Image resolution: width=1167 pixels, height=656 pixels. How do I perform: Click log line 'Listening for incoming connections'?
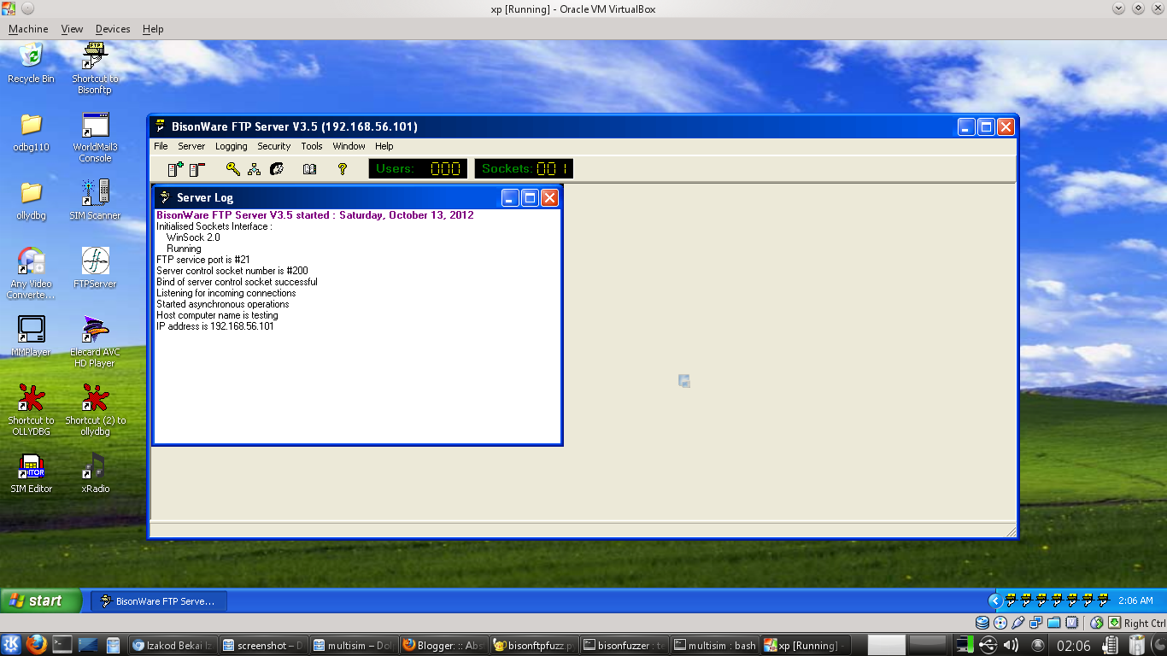click(x=226, y=293)
